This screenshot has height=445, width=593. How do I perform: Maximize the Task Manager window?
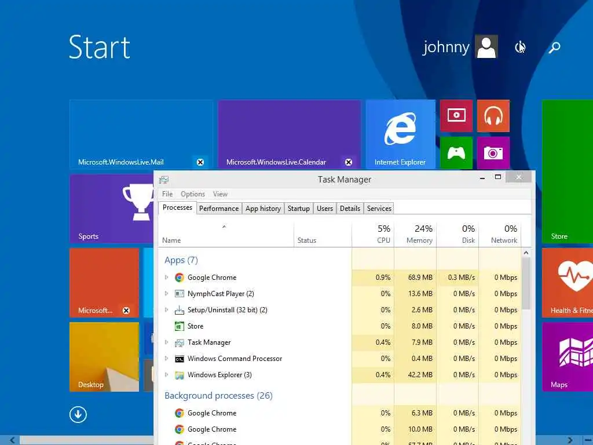click(x=497, y=177)
